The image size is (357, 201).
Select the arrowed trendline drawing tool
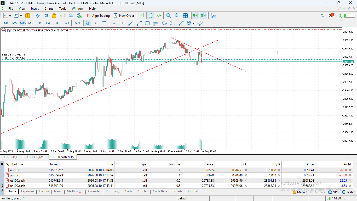coord(131,23)
